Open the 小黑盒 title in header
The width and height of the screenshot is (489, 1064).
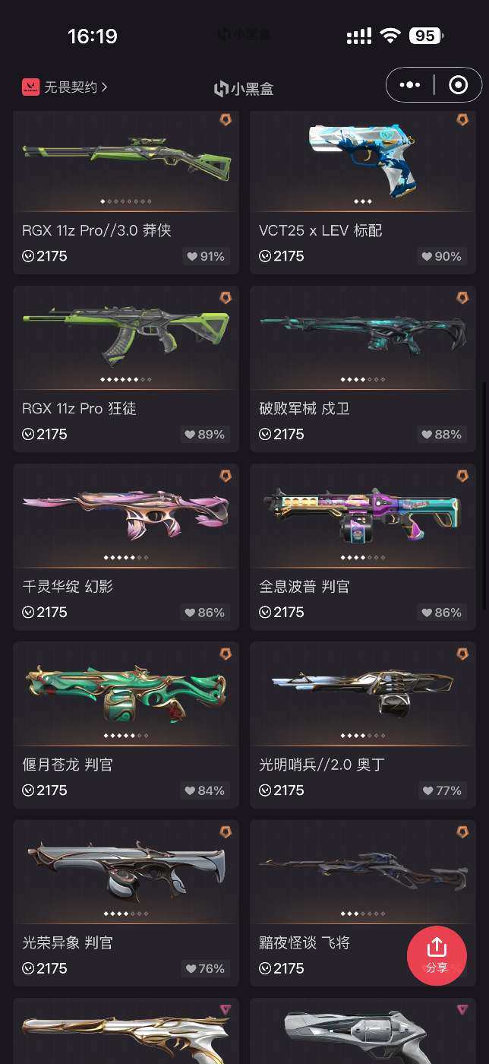pyautogui.click(x=244, y=89)
